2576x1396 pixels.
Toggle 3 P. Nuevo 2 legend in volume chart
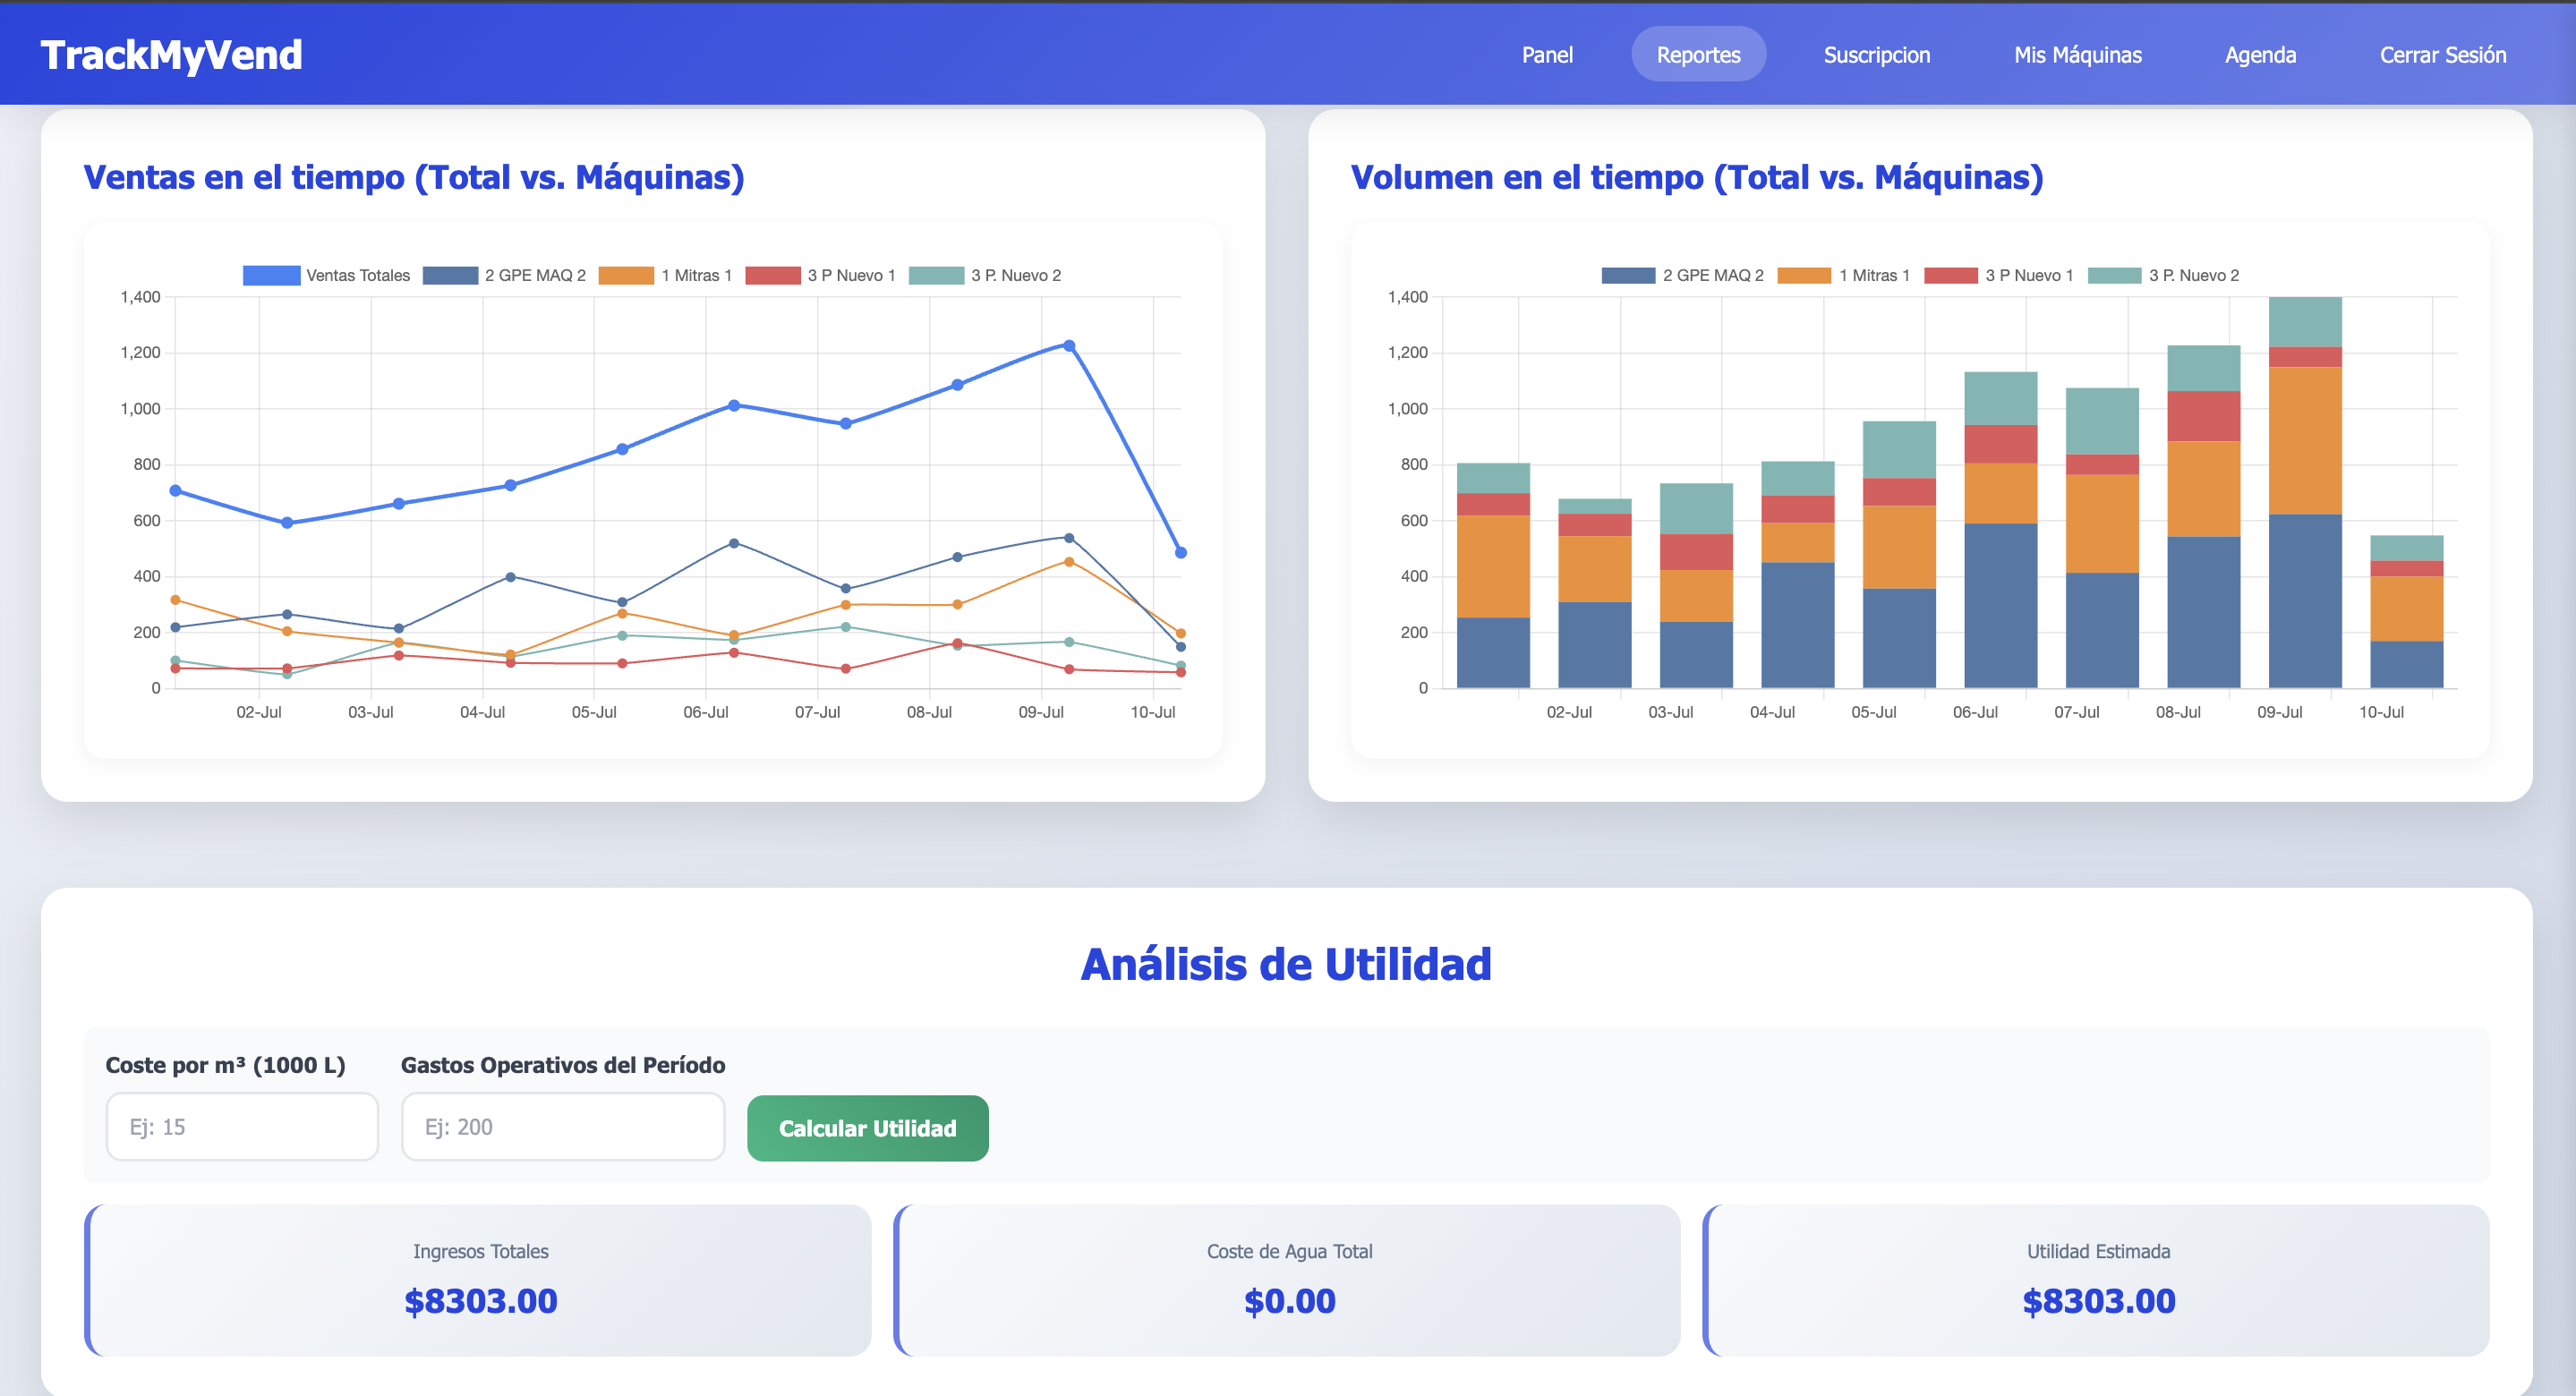(2163, 275)
